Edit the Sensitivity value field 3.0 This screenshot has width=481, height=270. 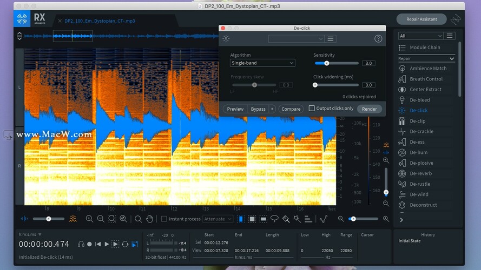[368, 63]
